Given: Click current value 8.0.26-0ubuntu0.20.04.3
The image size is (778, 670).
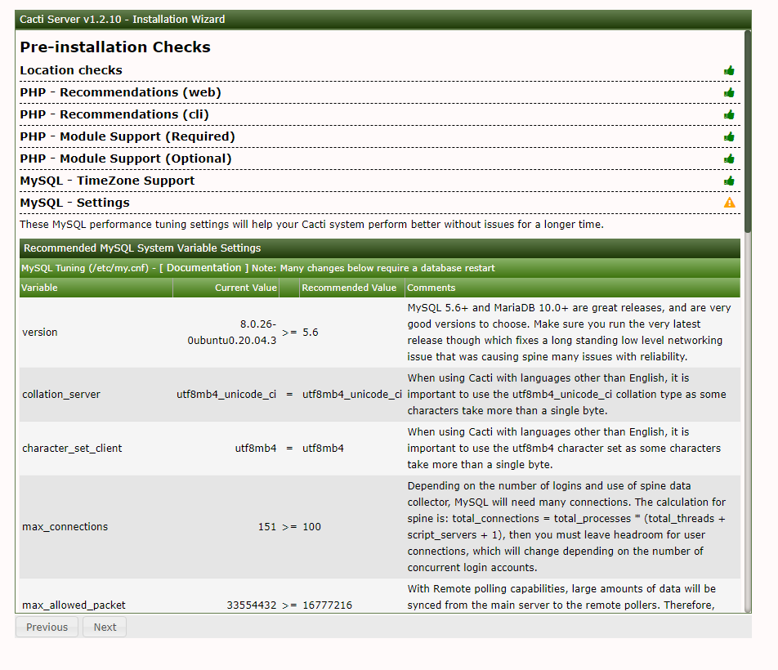Looking at the screenshot, I should click(x=232, y=333).
